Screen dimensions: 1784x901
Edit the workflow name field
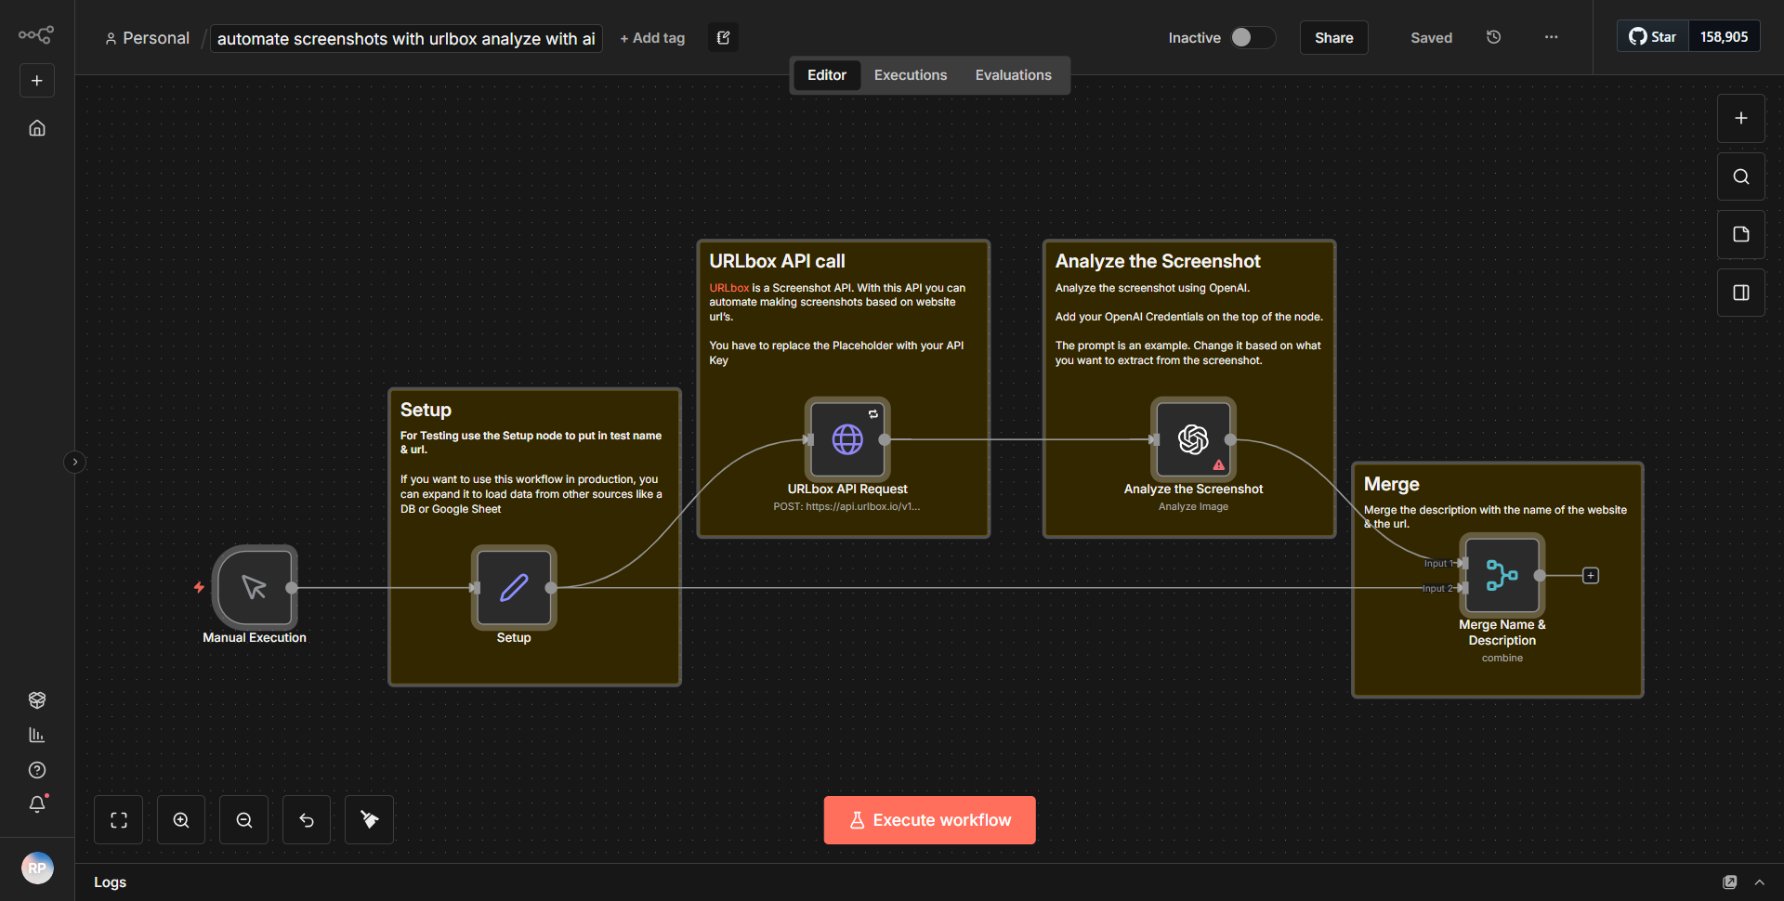pos(405,38)
